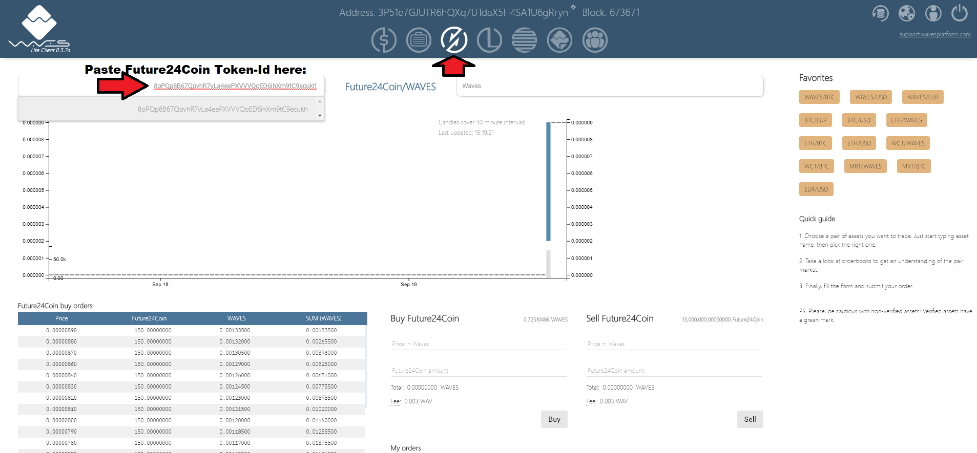
Task: Open the user profile icon
Action: click(933, 13)
